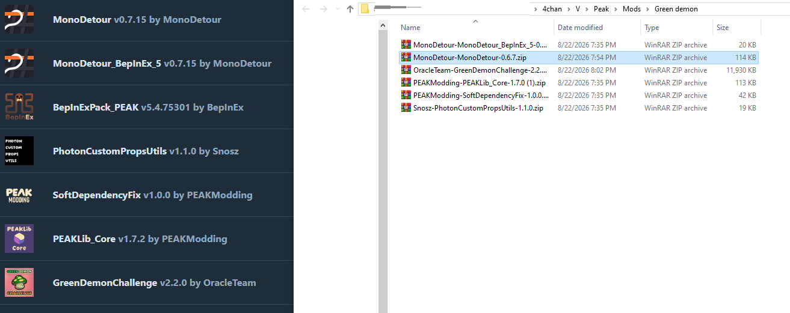This screenshot has height=313, width=790.
Task: Select PEAKModding-PEAKLib_Core-1.7.0 (1).zip file name
Action: tap(480, 83)
